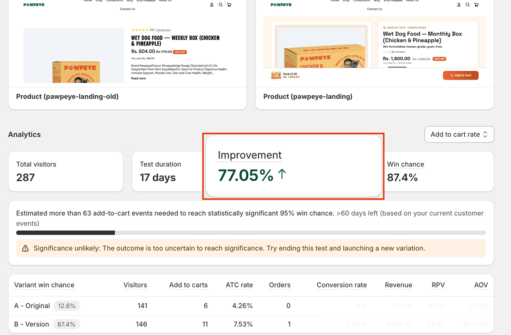511x335 pixels.
Task: Click the 11 add to carts cell
Action: 205,324
